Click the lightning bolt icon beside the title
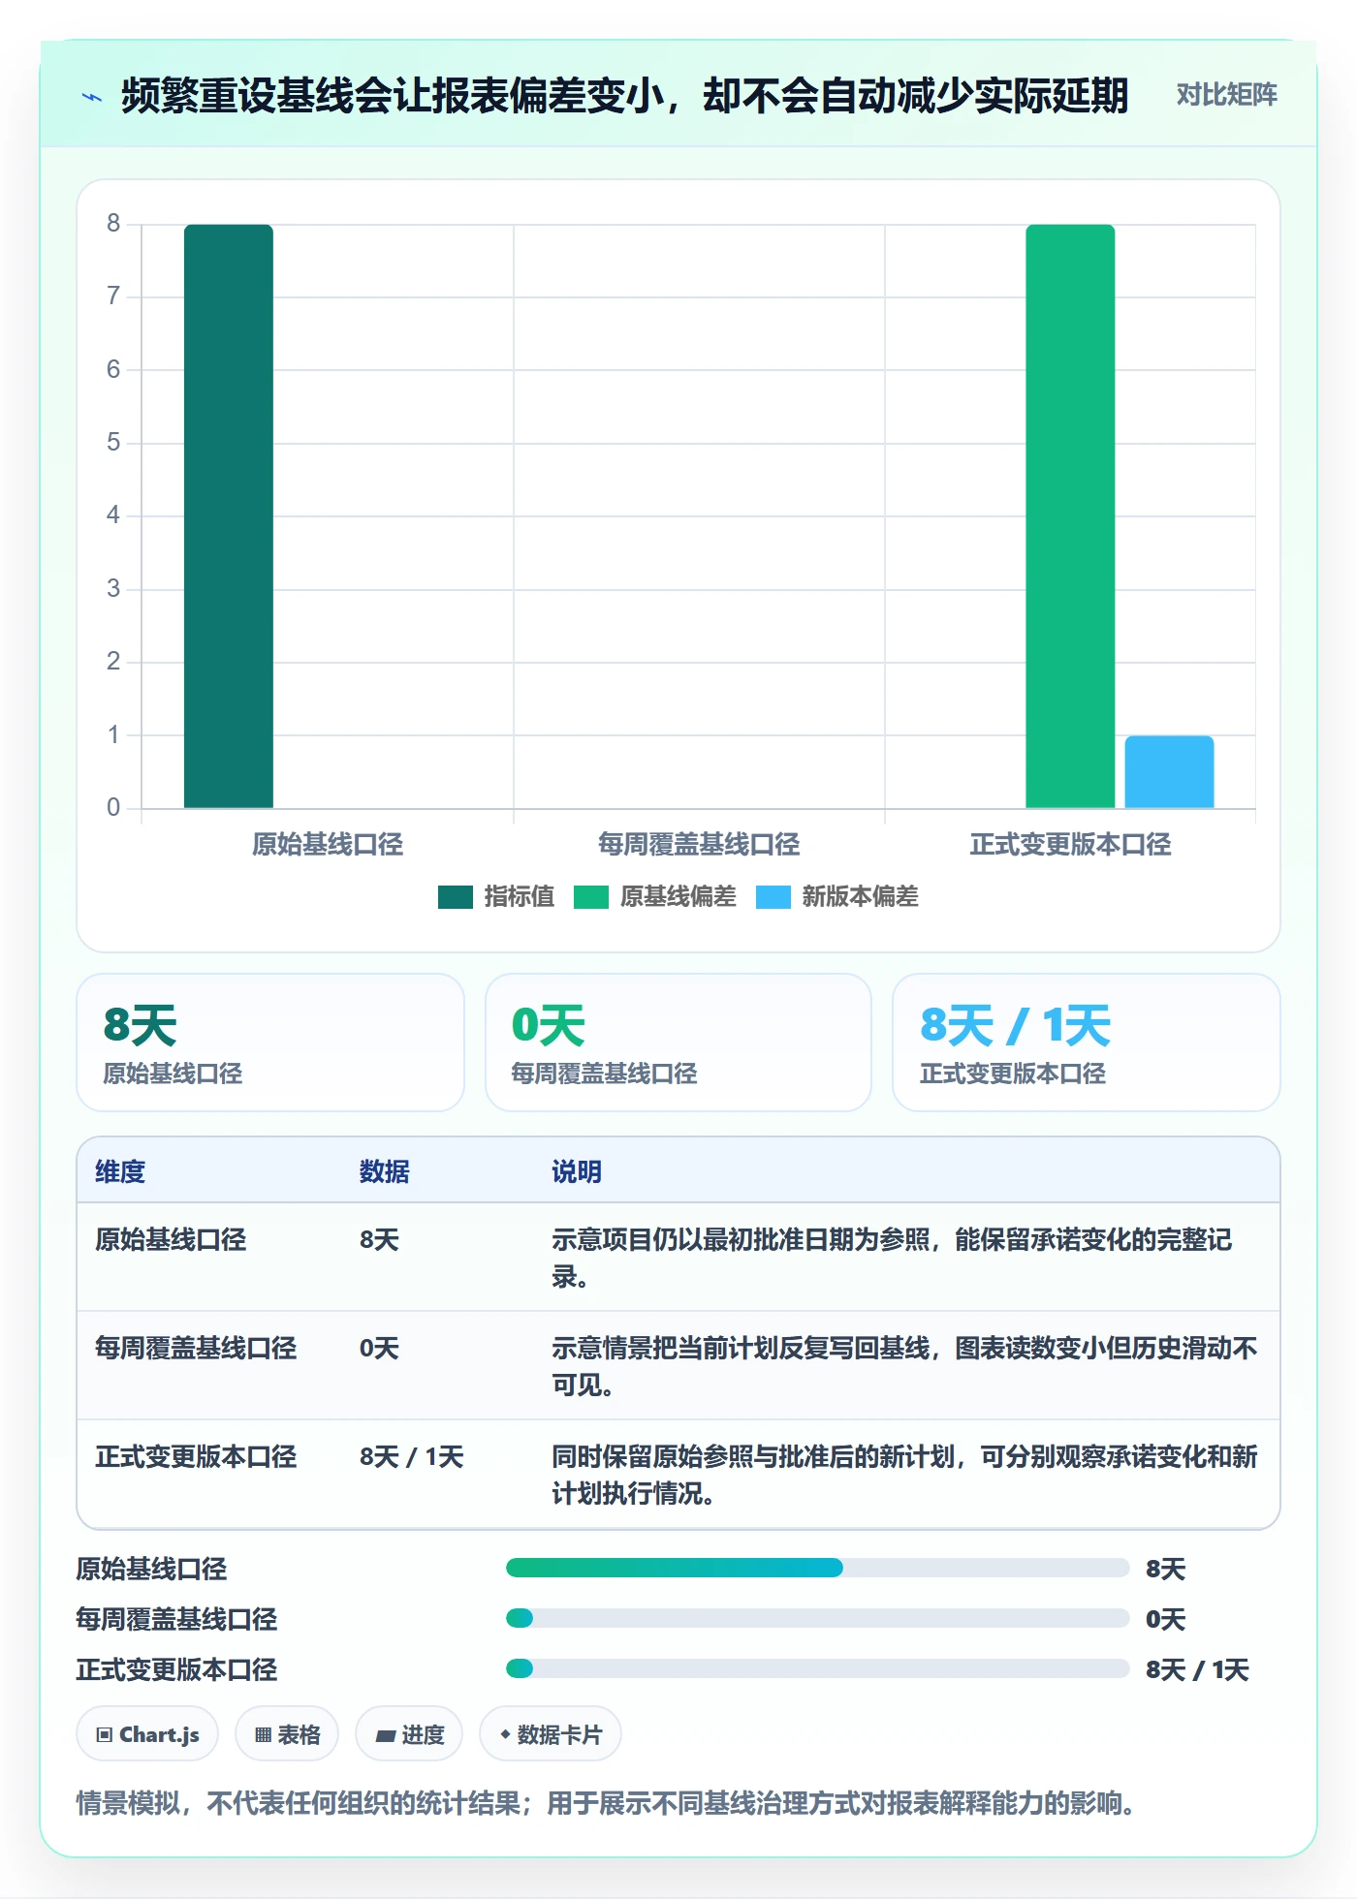1357x1899 pixels. point(92,96)
